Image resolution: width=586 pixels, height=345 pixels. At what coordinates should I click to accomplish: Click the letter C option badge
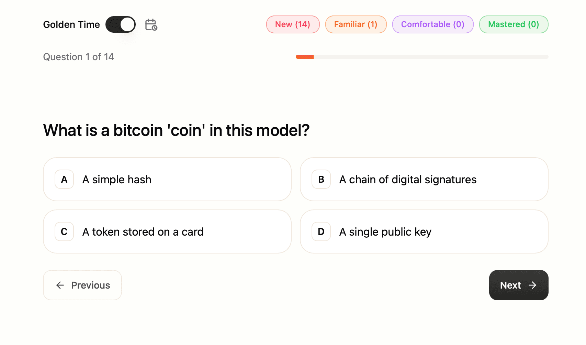coord(64,231)
